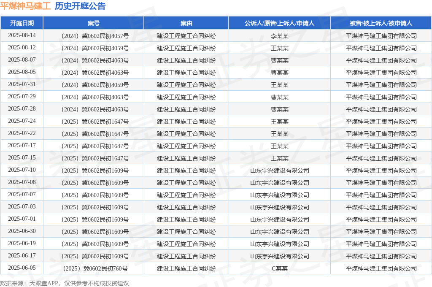Click case cause in 2025-07-29 row
Viewport: 432px width, 287px height.
click(x=186, y=97)
